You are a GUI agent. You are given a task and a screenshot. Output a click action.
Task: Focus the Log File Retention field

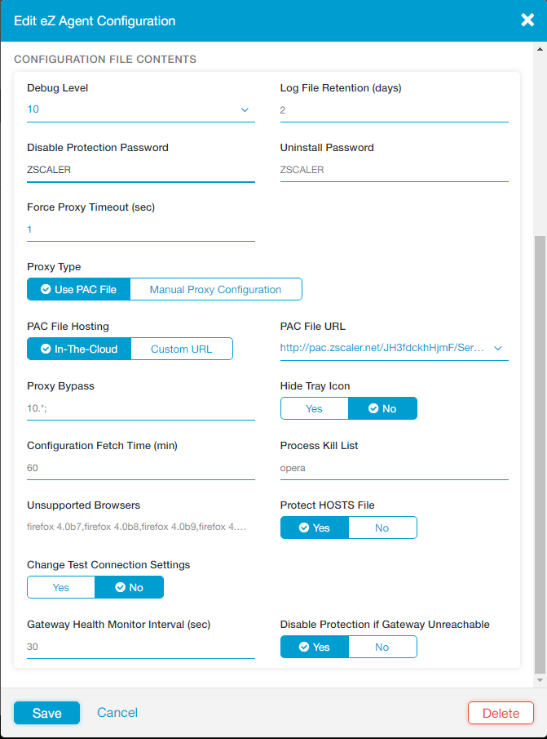coord(394,110)
